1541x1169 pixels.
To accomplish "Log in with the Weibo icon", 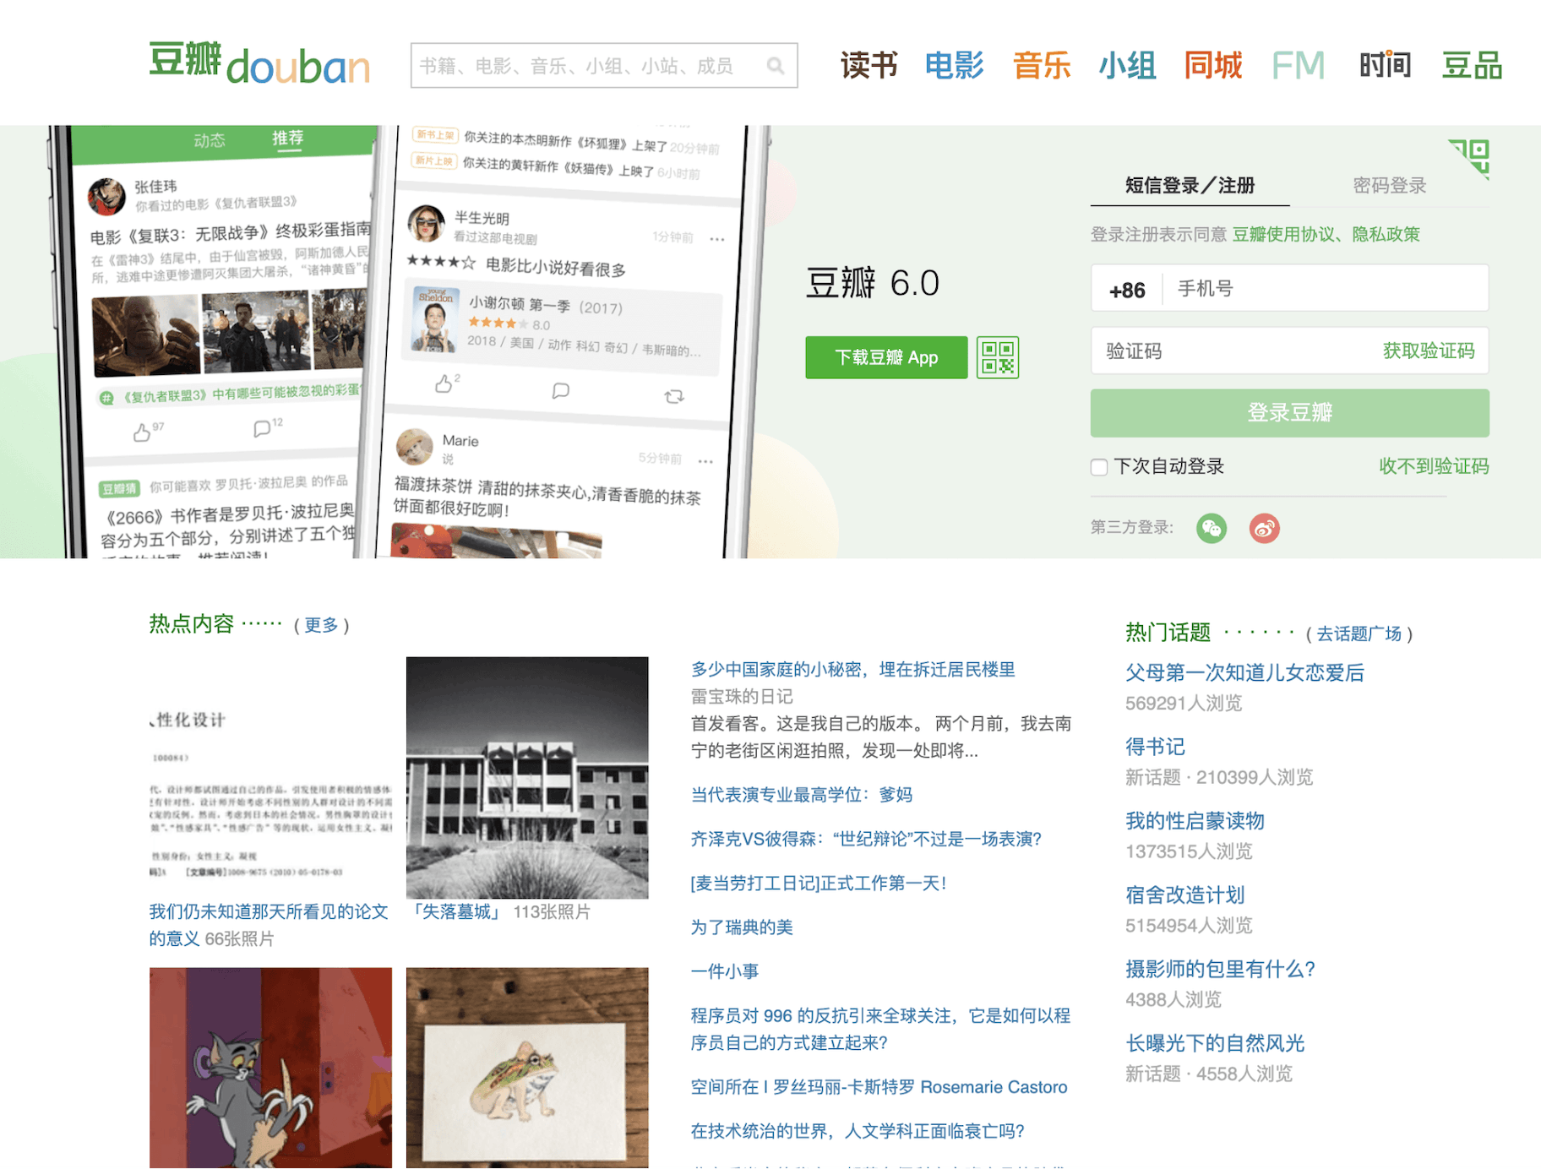I will pyautogui.click(x=1264, y=528).
